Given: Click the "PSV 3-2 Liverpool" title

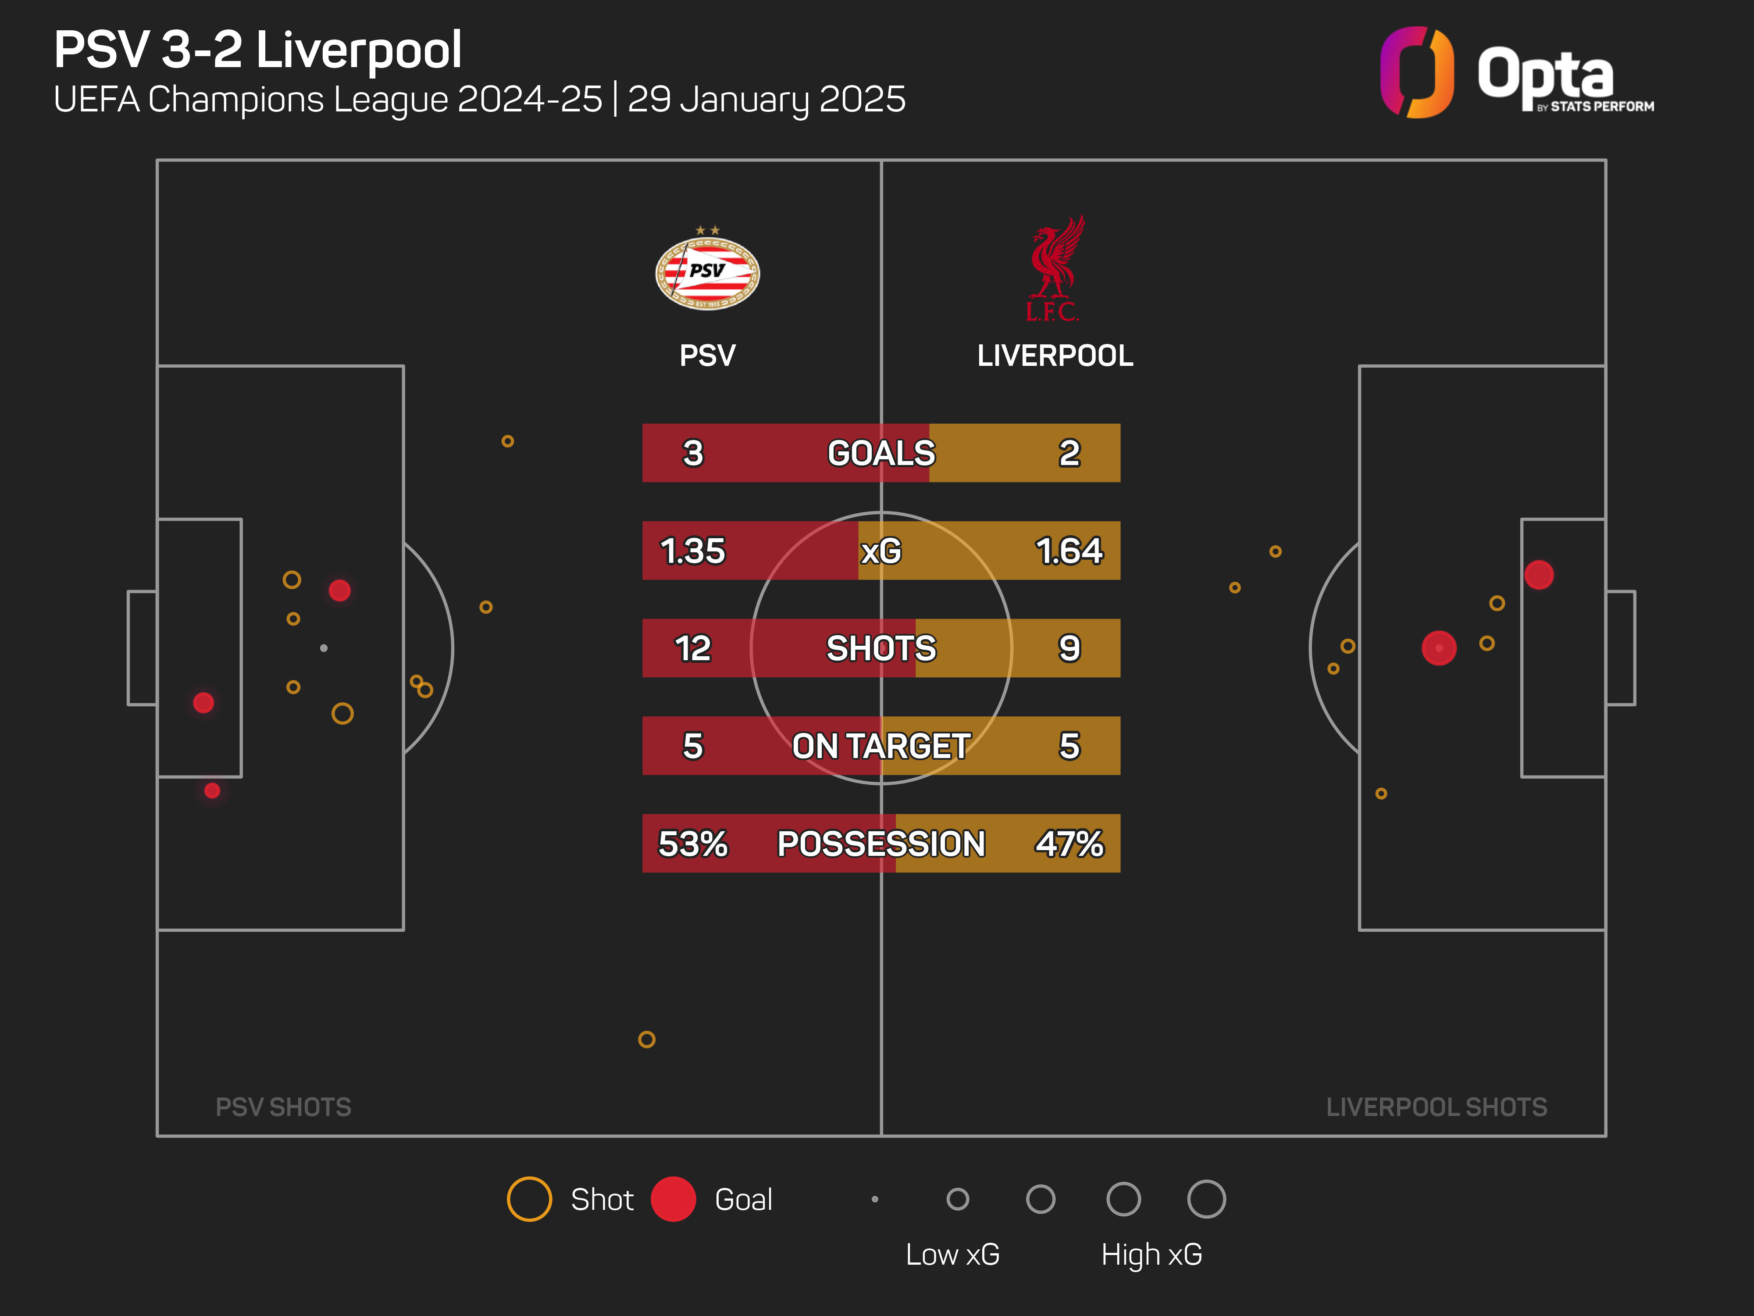Looking at the screenshot, I should (258, 50).
